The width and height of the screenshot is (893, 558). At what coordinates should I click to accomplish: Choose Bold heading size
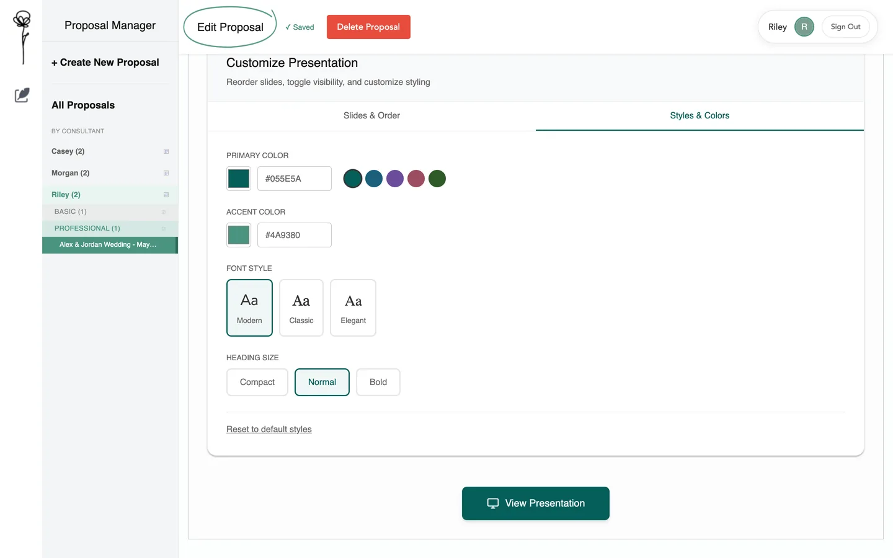378,382
